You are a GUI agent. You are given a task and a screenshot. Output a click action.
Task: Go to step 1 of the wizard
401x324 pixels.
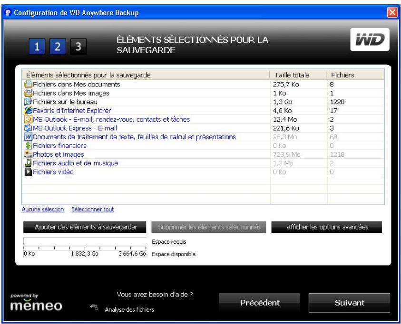37,47
